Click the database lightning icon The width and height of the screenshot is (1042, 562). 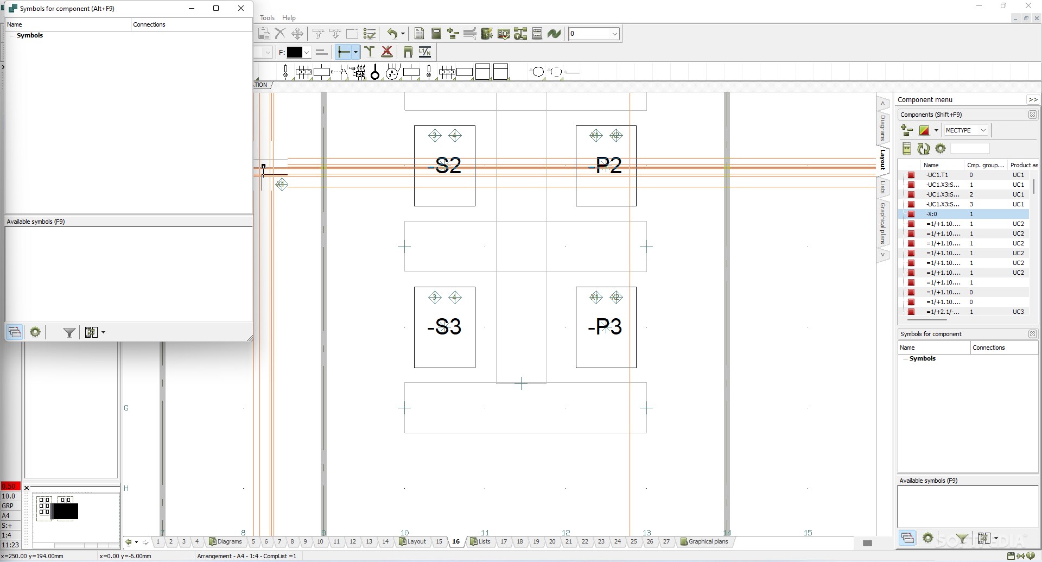coord(487,34)
